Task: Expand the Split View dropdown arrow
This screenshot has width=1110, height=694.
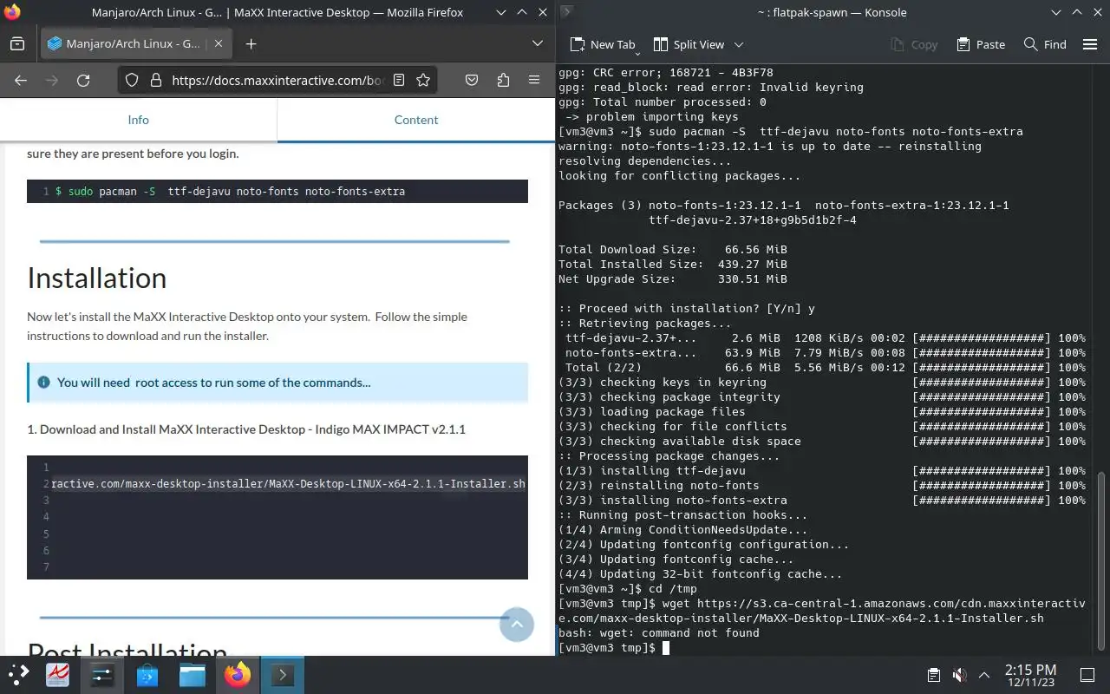Action: click(739, 44)
